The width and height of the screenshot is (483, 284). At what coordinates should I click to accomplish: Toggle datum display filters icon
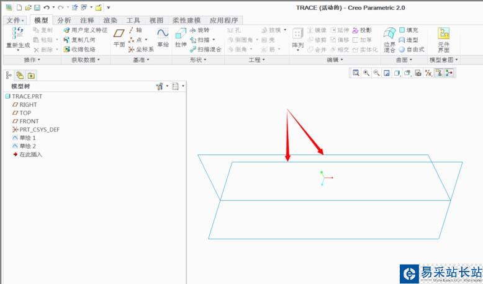pyautogui.click(x=428, y=73)
